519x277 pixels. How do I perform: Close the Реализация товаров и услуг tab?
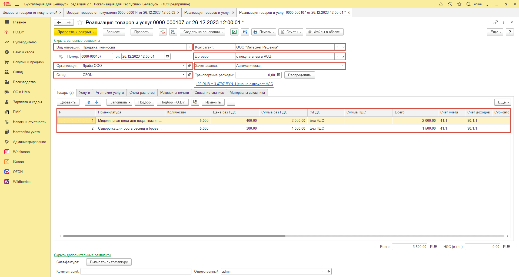233,12
